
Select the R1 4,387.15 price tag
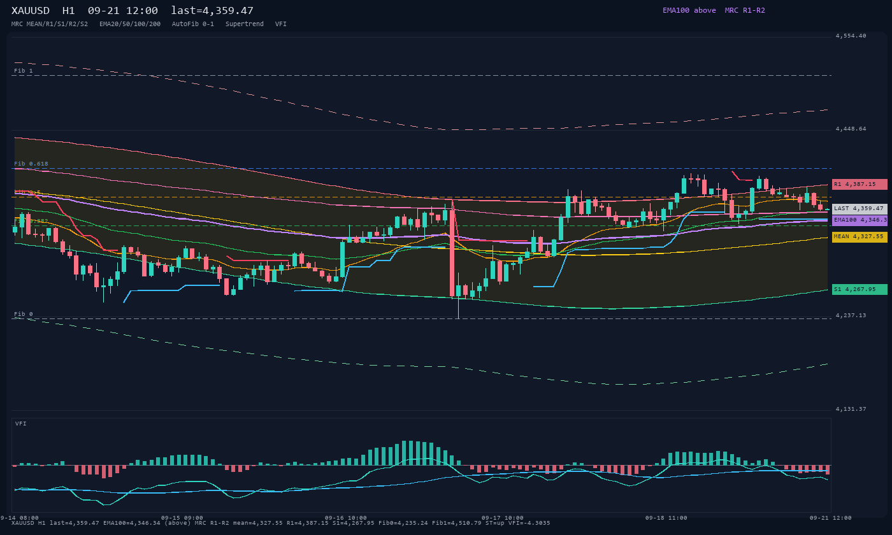coord(860,184)
